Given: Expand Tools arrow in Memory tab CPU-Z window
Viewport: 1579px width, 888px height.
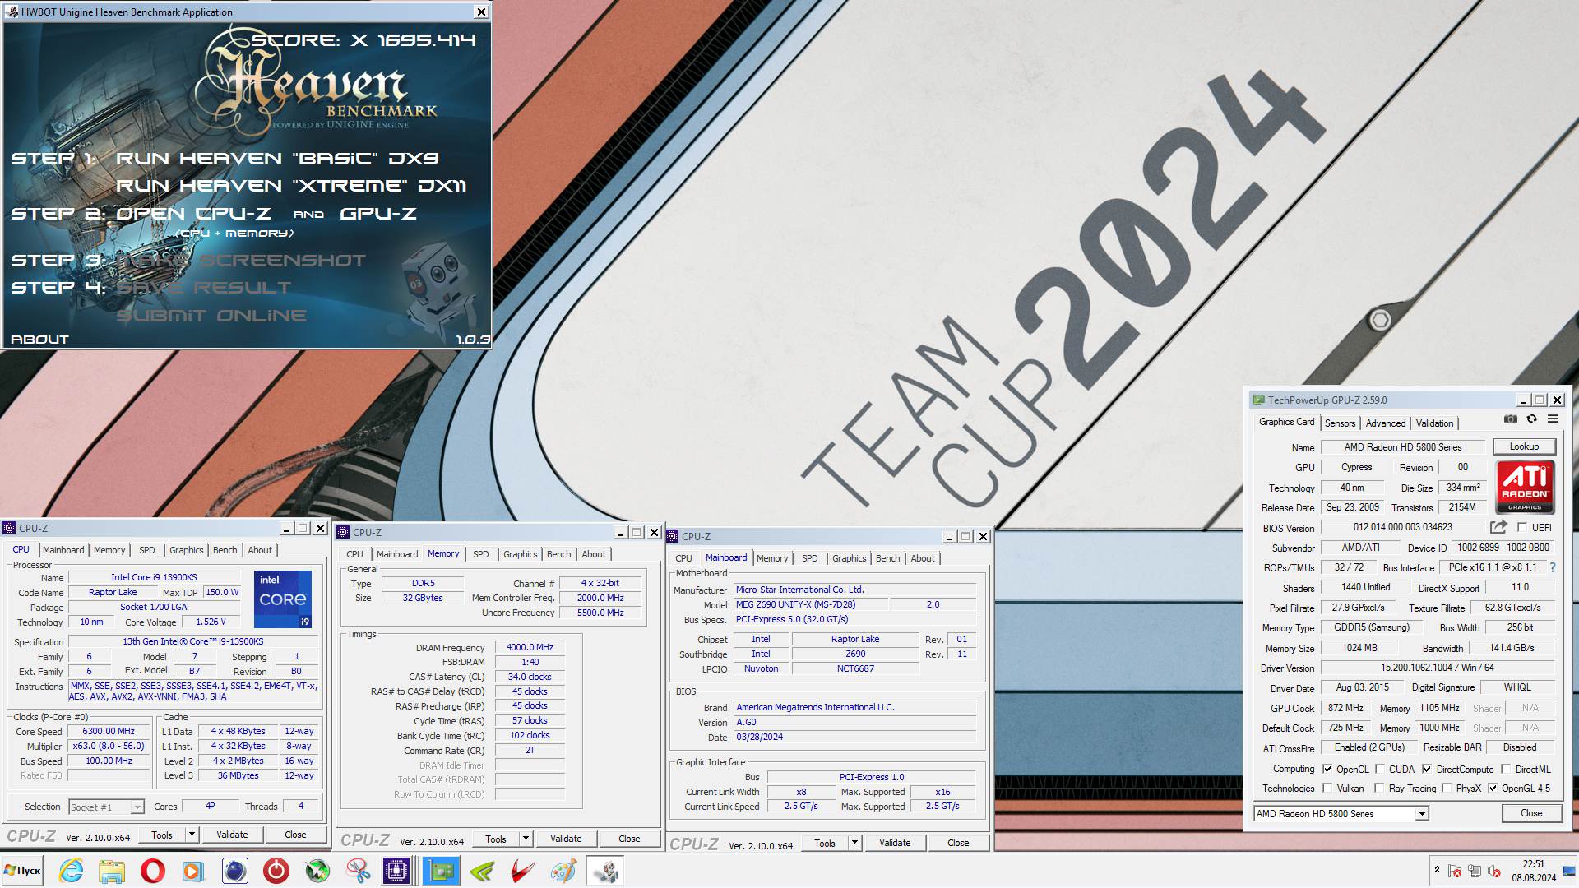Looking at the screenshot, I should tap(526, 839).
